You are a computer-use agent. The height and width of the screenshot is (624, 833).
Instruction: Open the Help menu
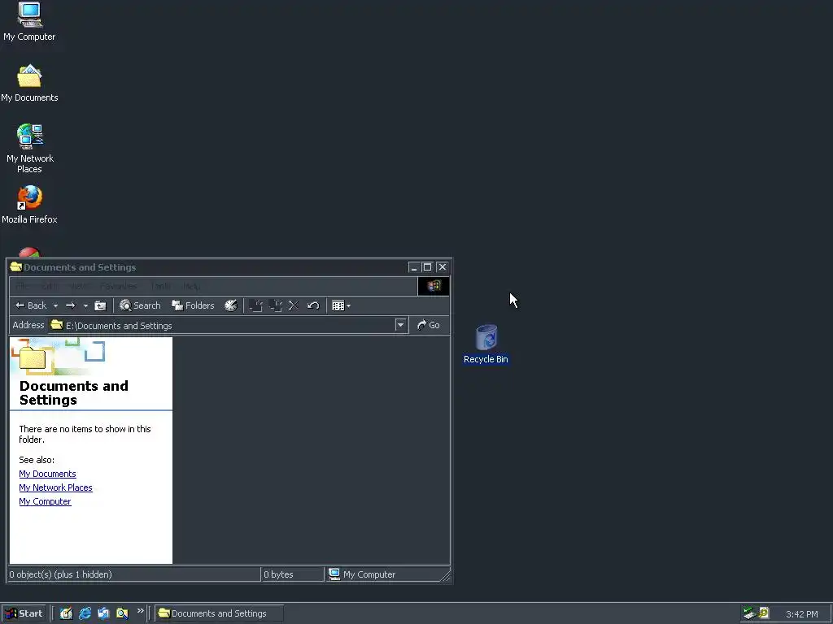pos(191,286)
